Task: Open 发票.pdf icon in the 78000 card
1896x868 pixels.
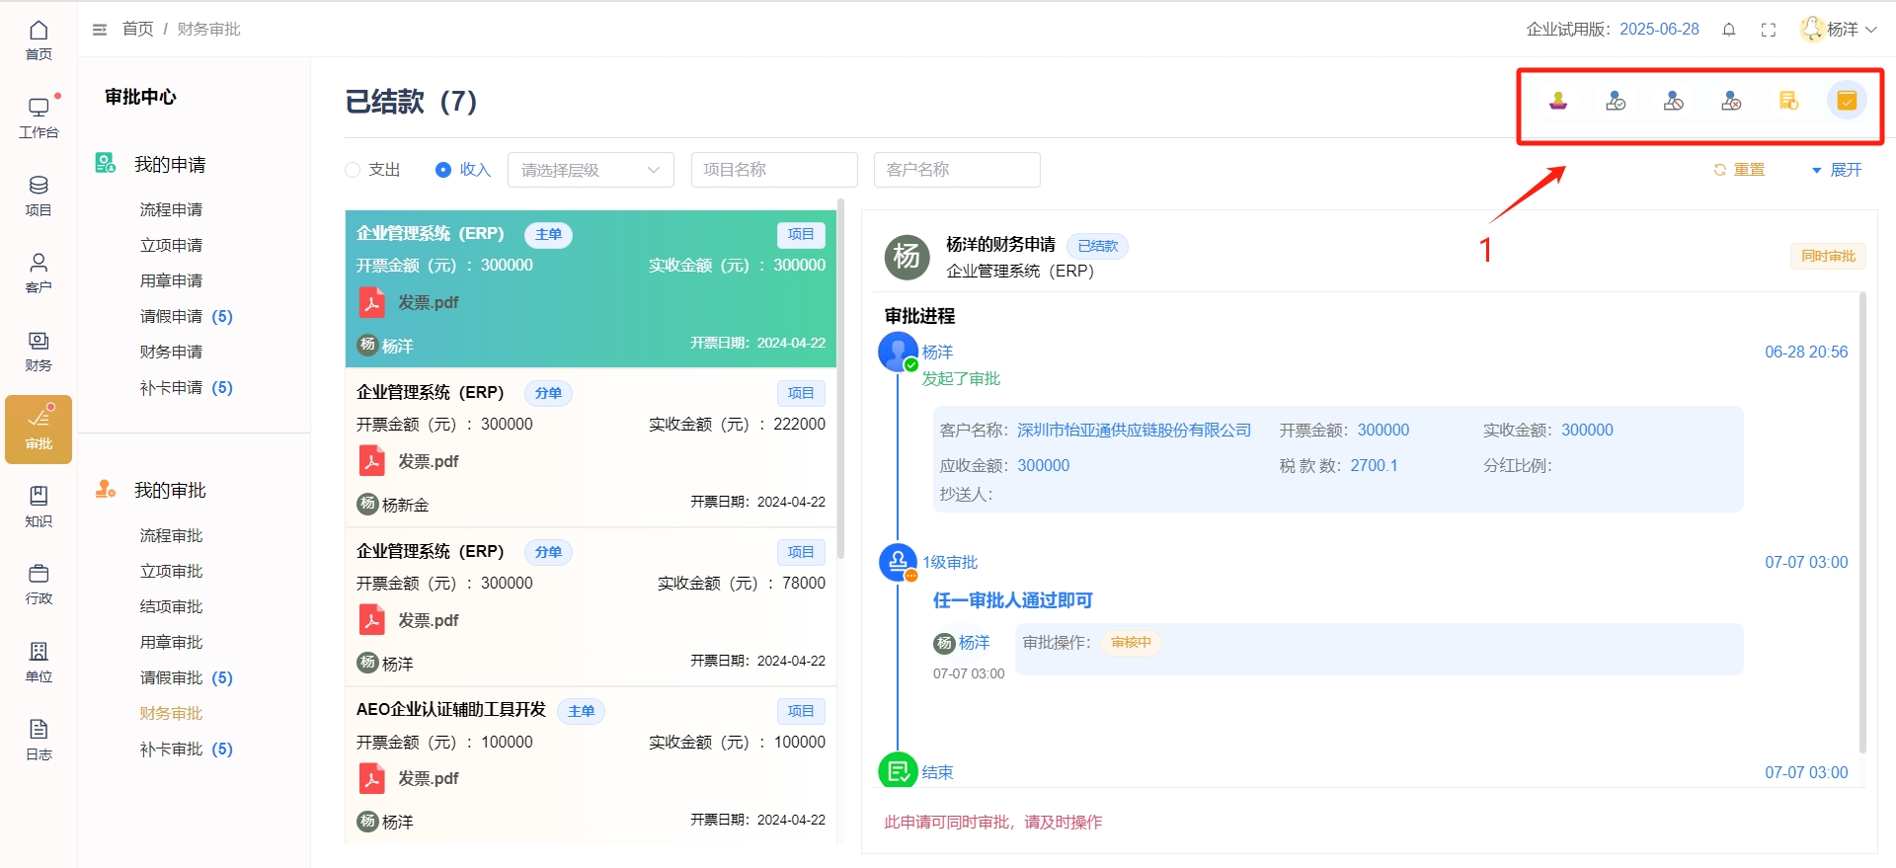Action: 371,620
